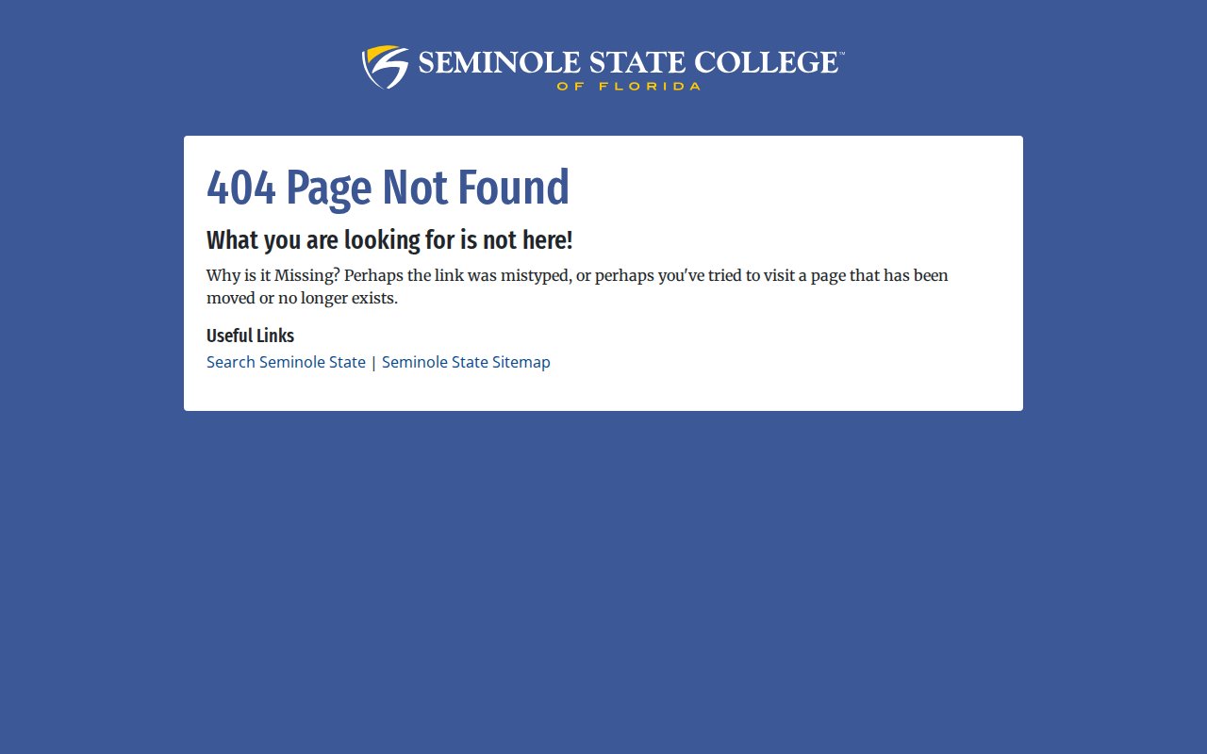Open the Seminole State Sitemap link
The height and width of the screenshot is (754, 1207).
pos(466,362)
